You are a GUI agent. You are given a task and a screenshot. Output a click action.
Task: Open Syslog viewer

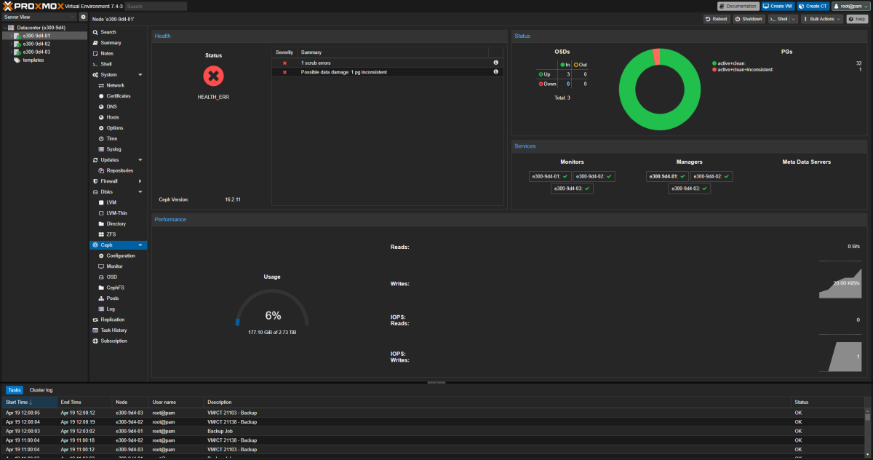118,149
